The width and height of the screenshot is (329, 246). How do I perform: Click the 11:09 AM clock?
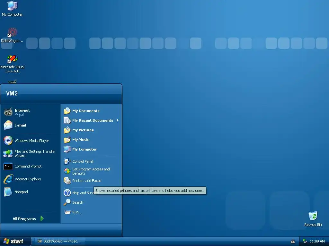point(317,241)
